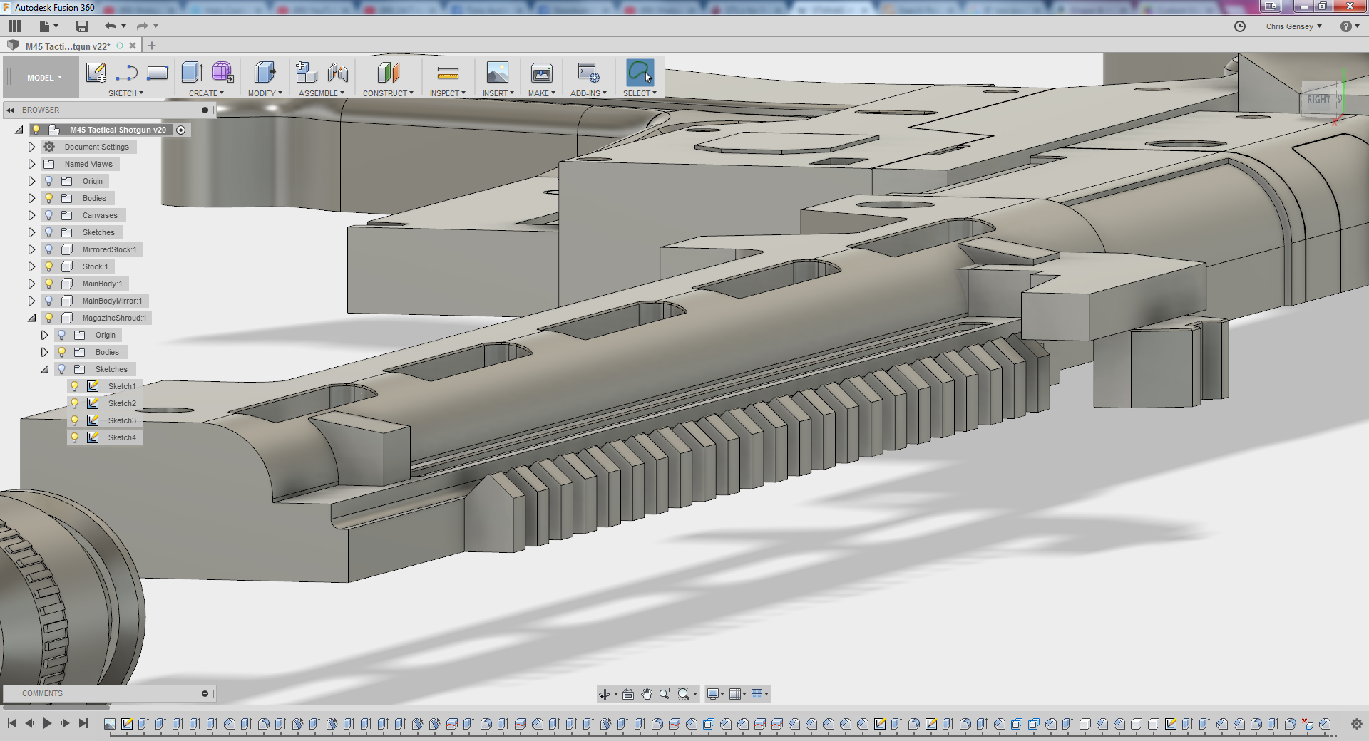Click the job status clock icon
This screenshot has height=741, width=1369.
tap(1240, 26)
